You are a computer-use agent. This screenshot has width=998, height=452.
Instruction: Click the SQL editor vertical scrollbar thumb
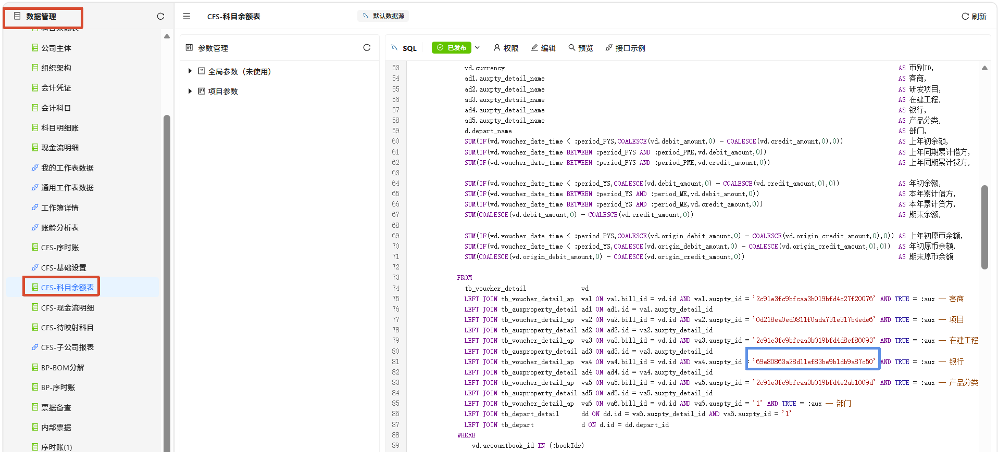[984, 227]
